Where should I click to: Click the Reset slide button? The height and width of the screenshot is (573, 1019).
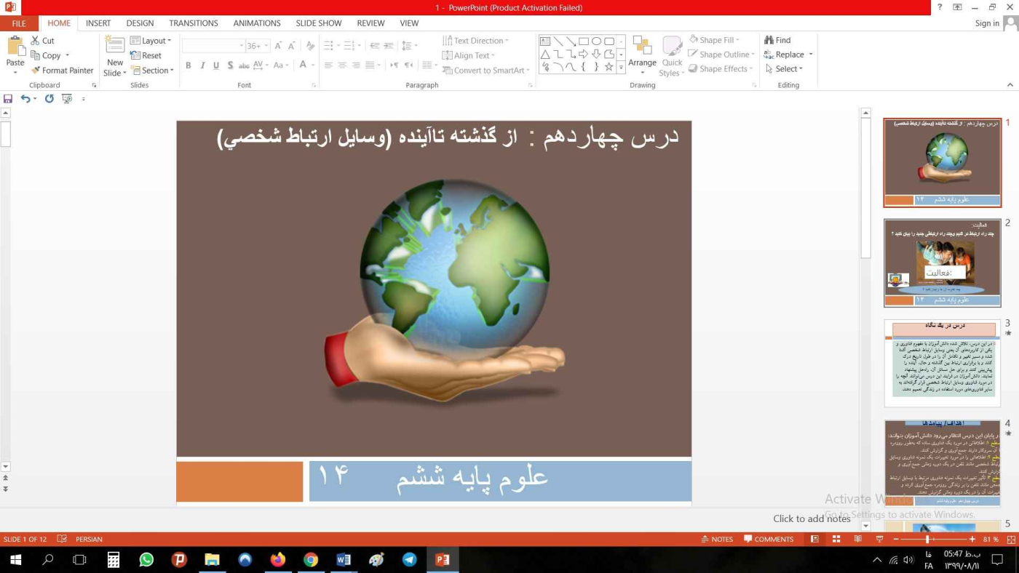pos(146,55)
